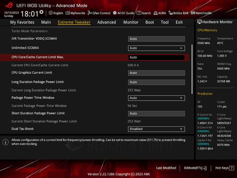Click the info icon beside help text
Viewport: 237px width, 178px height.
pyautogui.click(x=5, y=142)
